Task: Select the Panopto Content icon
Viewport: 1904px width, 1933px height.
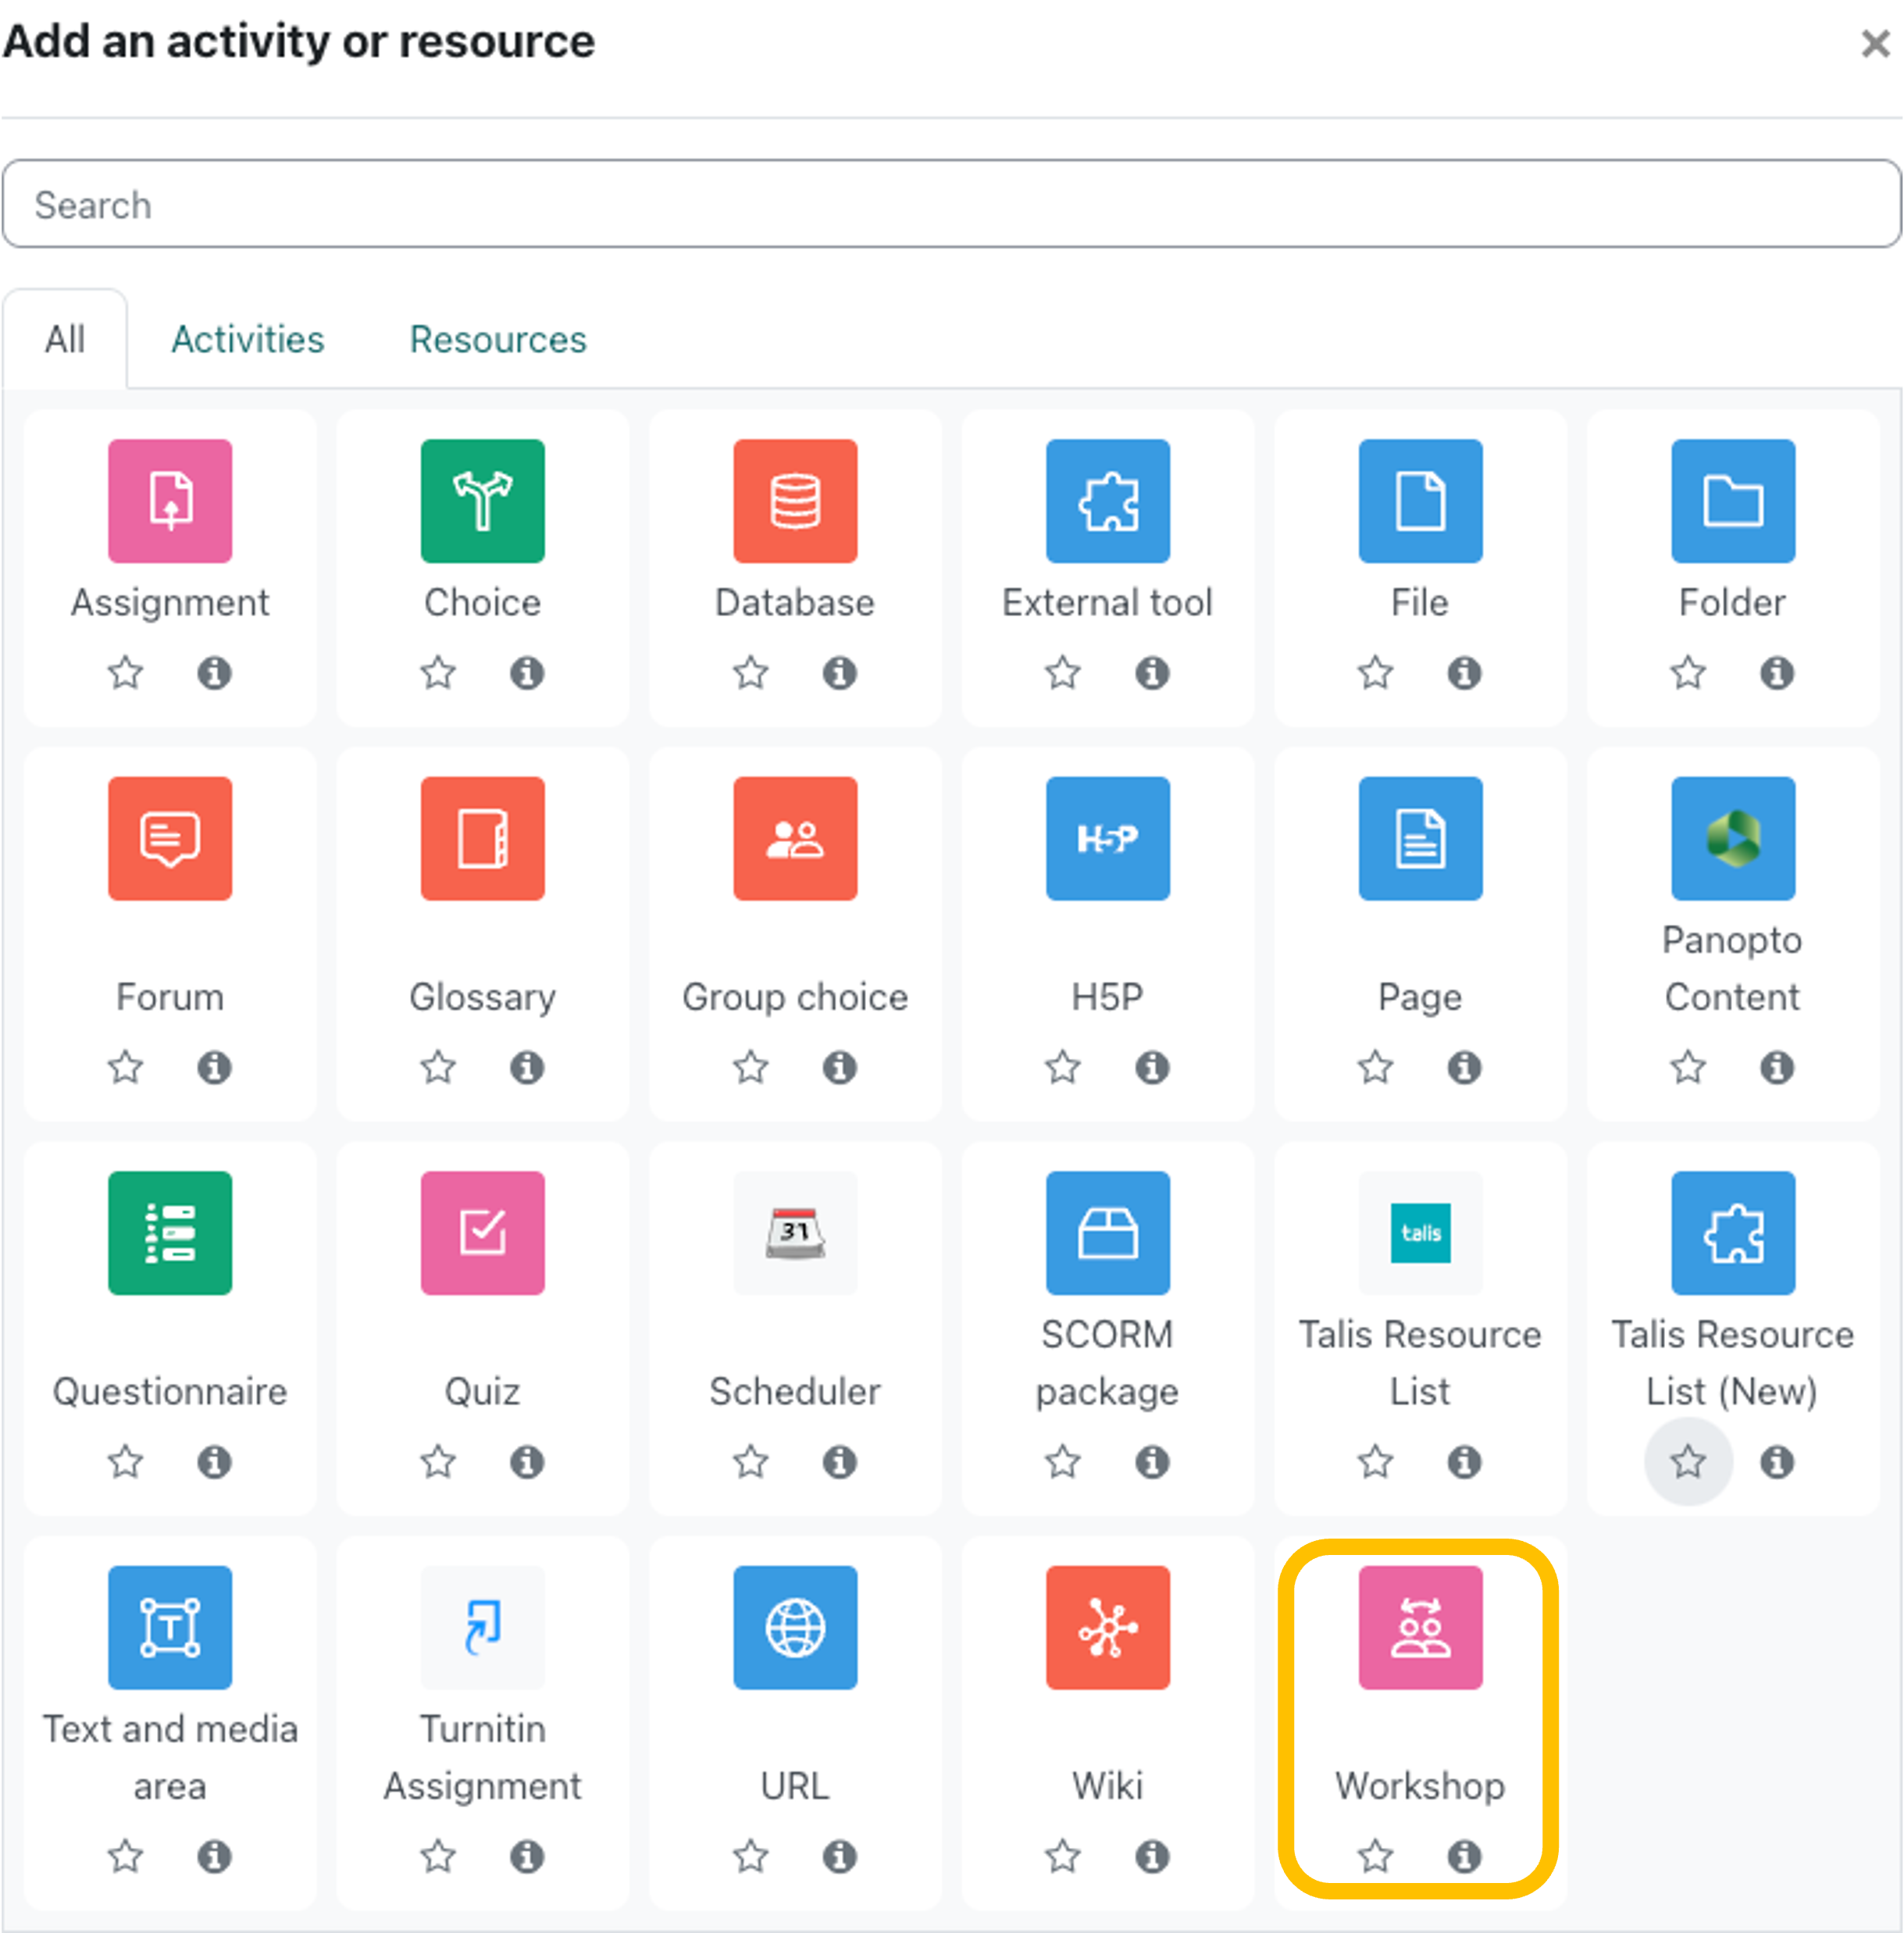Action: (1732, 838)
